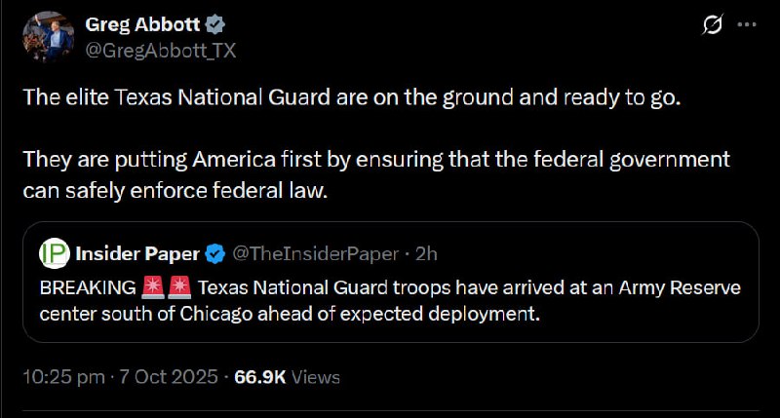Viewport: 780px width, 418px height.
Task: Open the three-dot more options menu
Action: click(x=746, y=25)
